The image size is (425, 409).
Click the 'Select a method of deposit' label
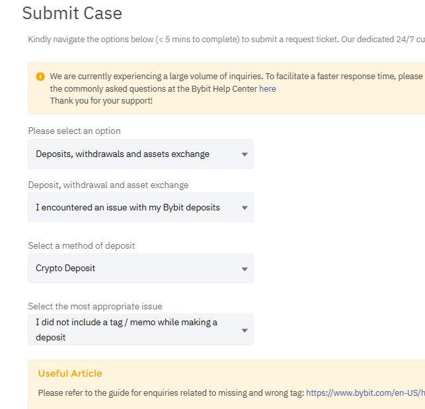(81, 245)
